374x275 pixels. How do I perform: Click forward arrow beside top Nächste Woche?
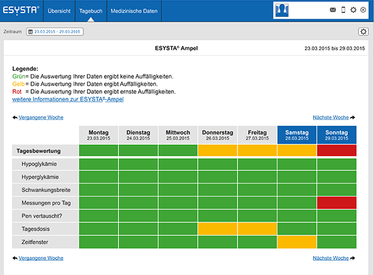(353, 118)
